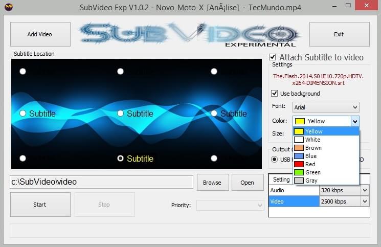Image resolution: width=381 pixels, height=247 pixels.
Task: Choose Yellow from color list
Action: [326, 131]
